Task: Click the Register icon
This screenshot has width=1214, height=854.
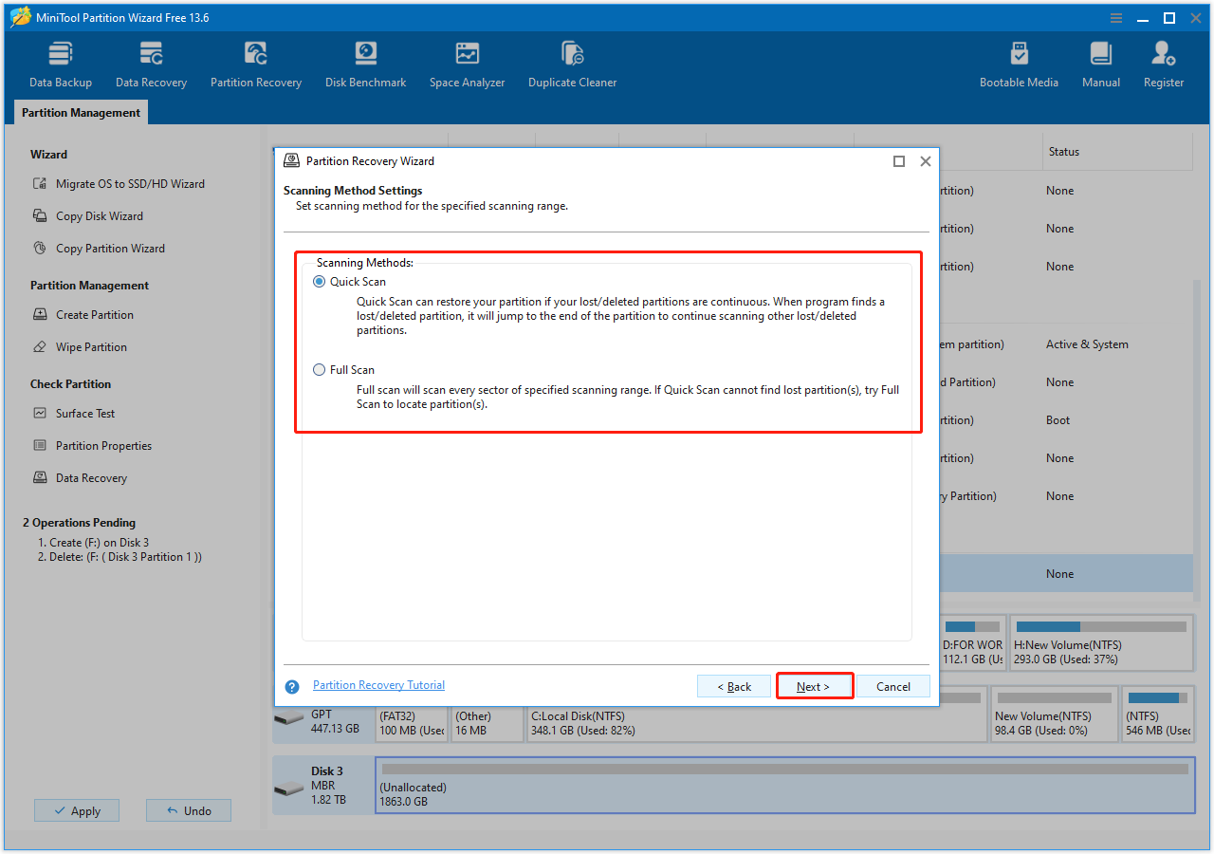Action: 1163,63
